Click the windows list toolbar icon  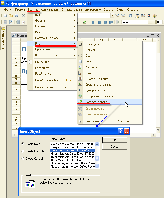tap(130, 16)
